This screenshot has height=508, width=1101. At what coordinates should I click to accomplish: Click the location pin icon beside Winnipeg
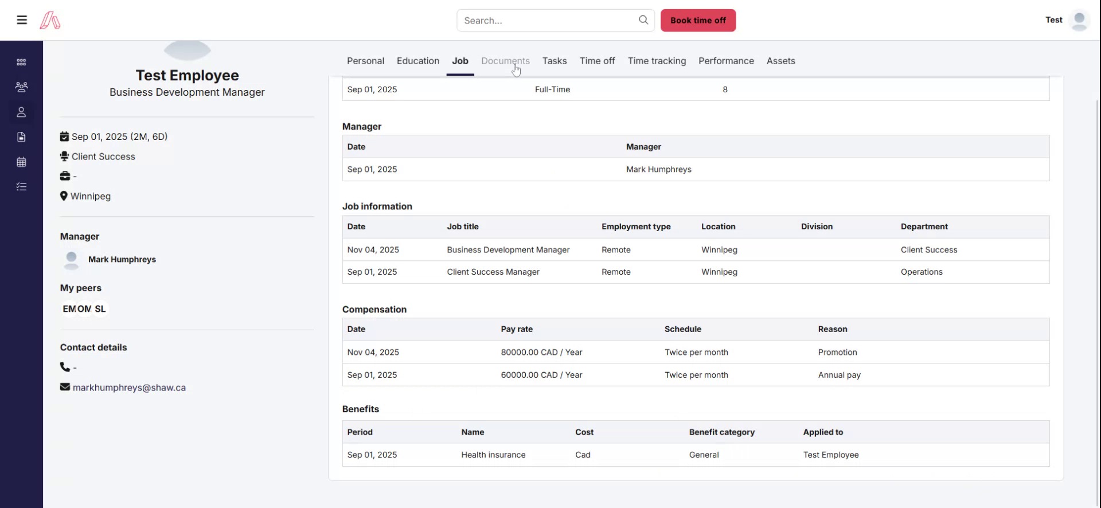point(64,196)
